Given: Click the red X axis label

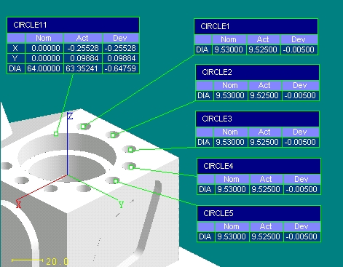Looking at the screenshot, I should point(19,204).
